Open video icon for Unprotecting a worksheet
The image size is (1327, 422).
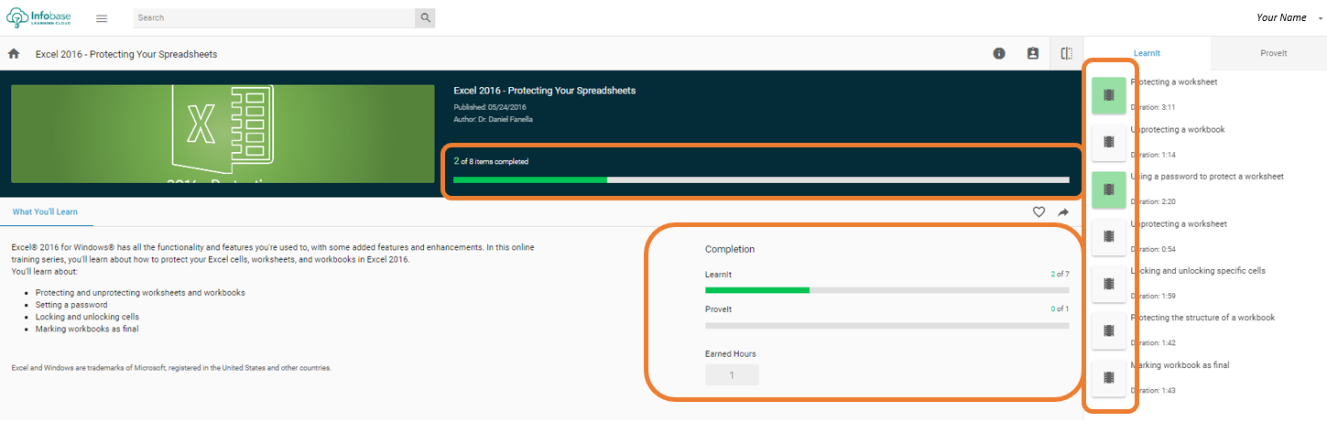(1109, 236)
